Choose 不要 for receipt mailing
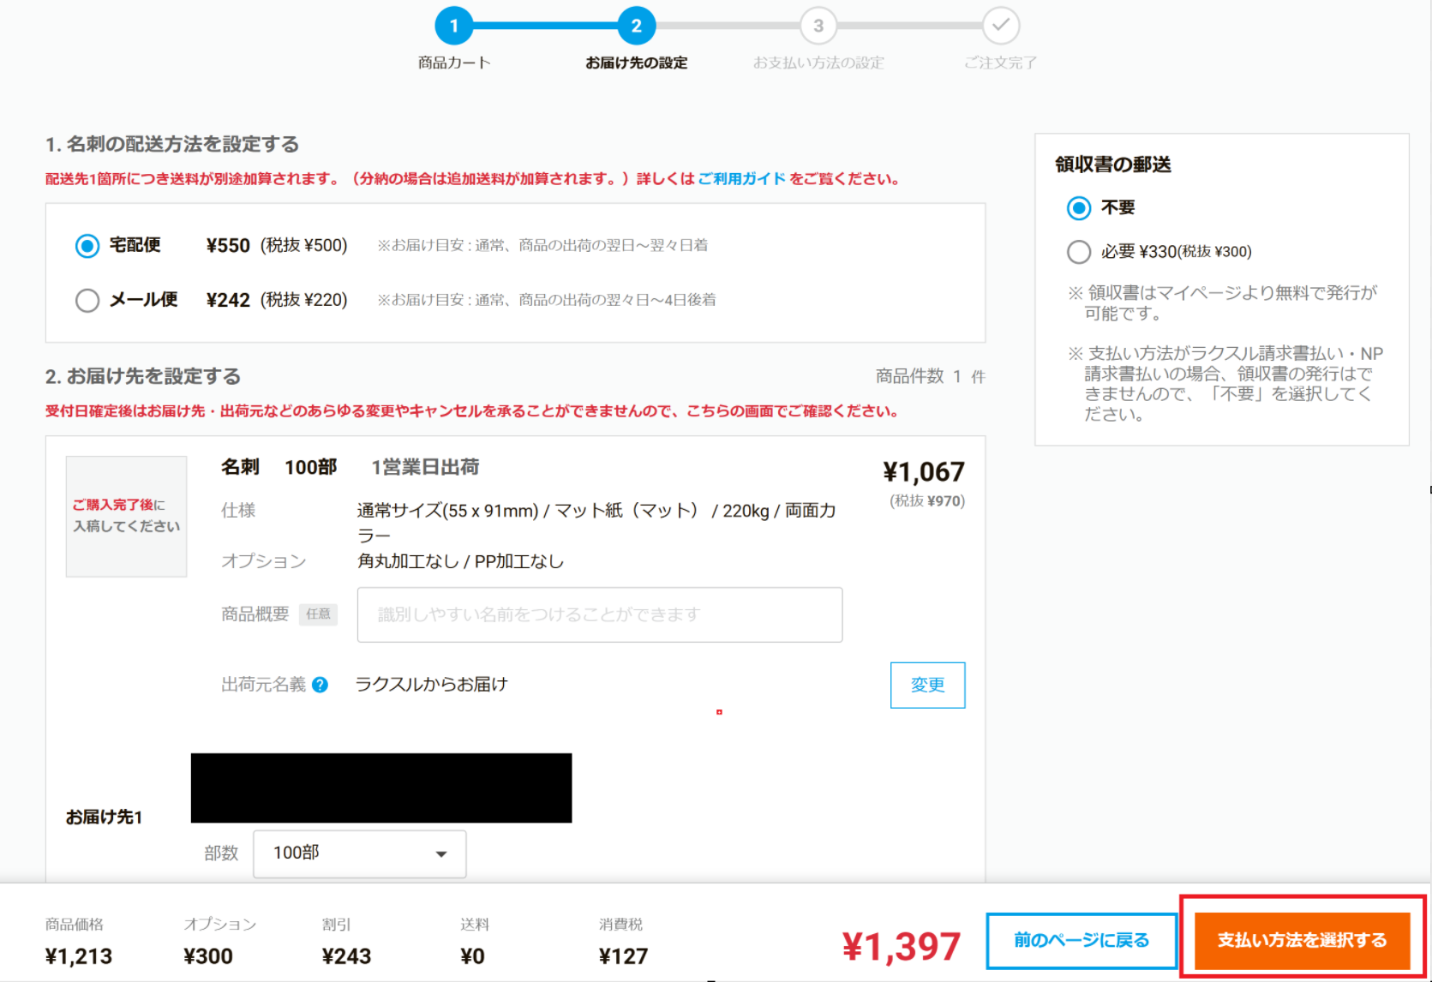 tap(1078, 208)
